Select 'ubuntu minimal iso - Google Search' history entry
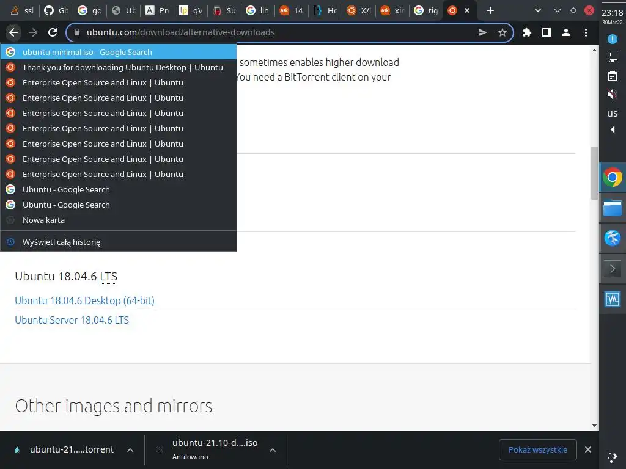626x469 pixels. pos(119,52)
